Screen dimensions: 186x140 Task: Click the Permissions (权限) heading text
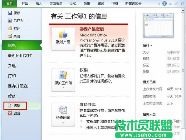(x=84, y=70)
